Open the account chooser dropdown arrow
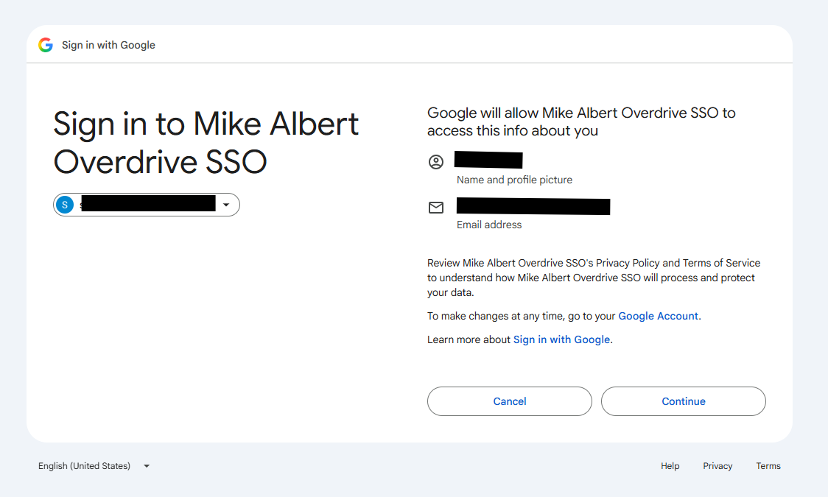This screenshot has height=497, width=828. point(226,205)
